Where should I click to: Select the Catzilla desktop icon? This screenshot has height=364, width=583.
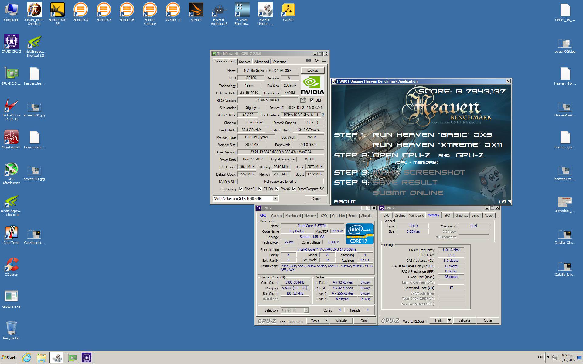click(288, 12)
